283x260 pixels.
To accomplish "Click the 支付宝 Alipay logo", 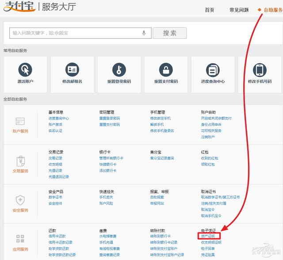I will click(x=19, y=7).
